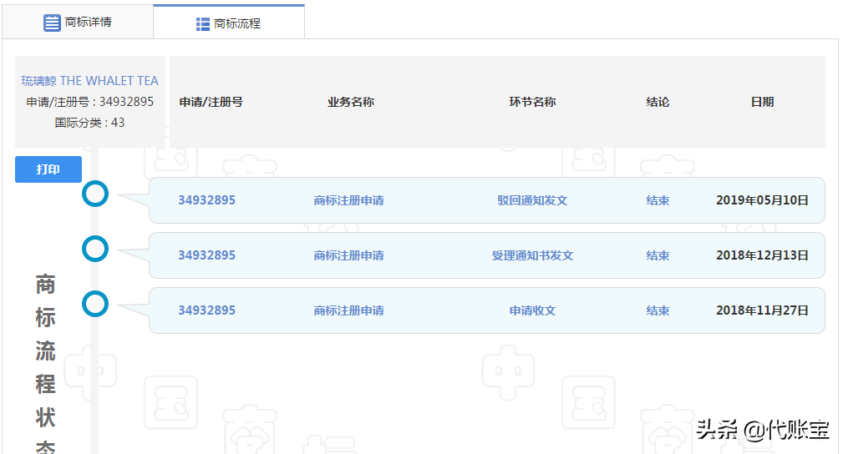Click the date 2018年12月13日
This screenshot has width=843, height=454.
pos(762,255)
